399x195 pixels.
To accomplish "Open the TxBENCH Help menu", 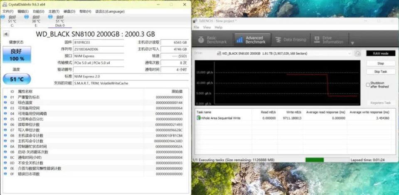I will tap(218, 27).
